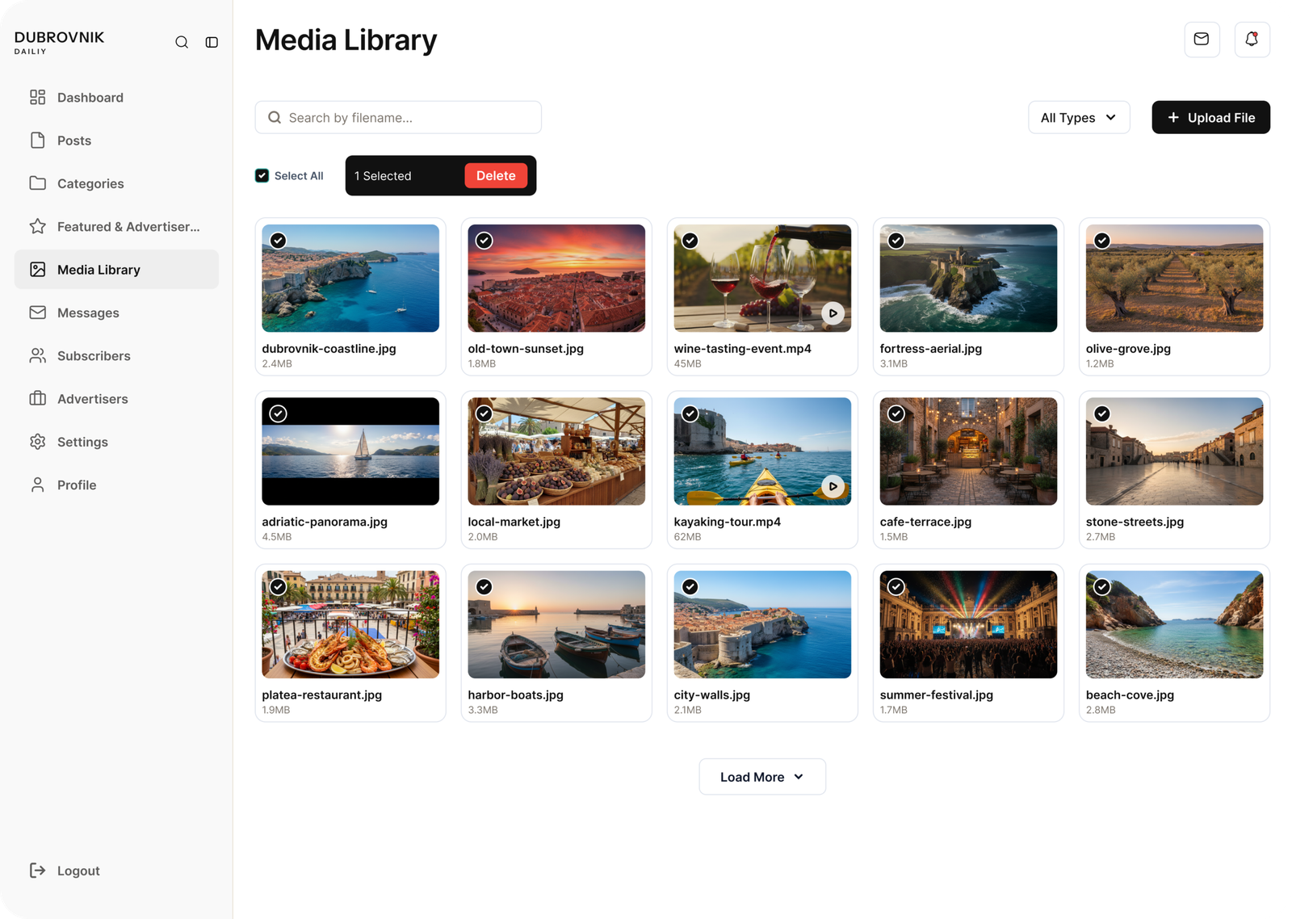
Task: Click the sidebar search icon
Action: pyautogui.click(x=182, y=42)
